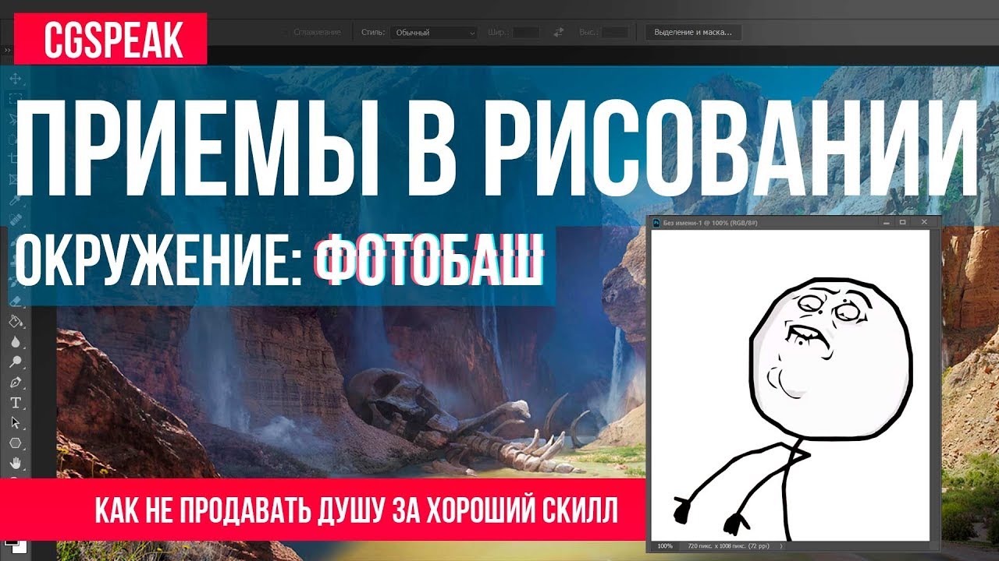Click the Выс. height input field
The height and width of the screenshot is (561, 999).
pyautogui.click(x=615, y=33)
